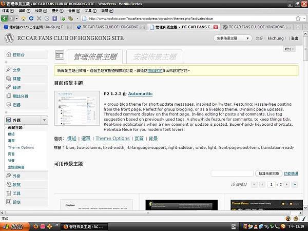The height and width of the screenshot is (231, 308).
Task: Expand quick launch overflow chevron
Action: point(57,225)
